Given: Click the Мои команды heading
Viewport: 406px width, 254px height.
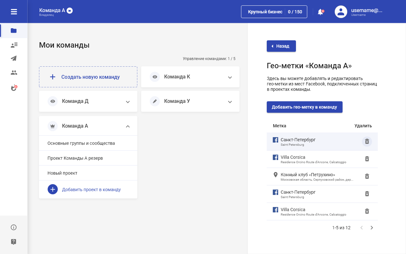Looking at the screenshot, I should (64, 45).
